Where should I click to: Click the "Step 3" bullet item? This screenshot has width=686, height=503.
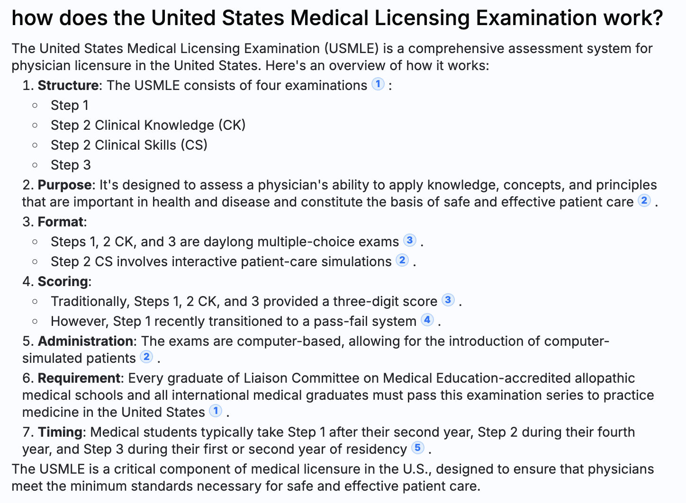pos(71,165)
